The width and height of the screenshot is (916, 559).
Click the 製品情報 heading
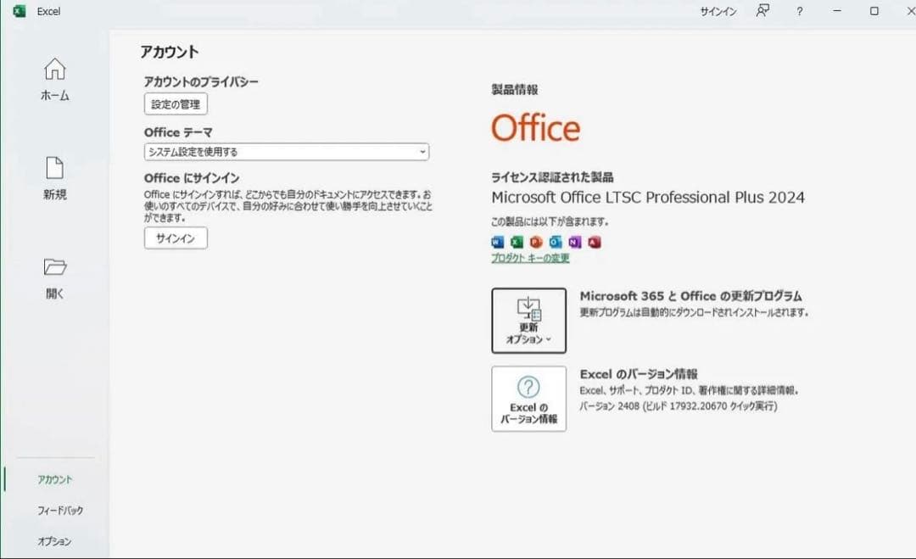515,89
